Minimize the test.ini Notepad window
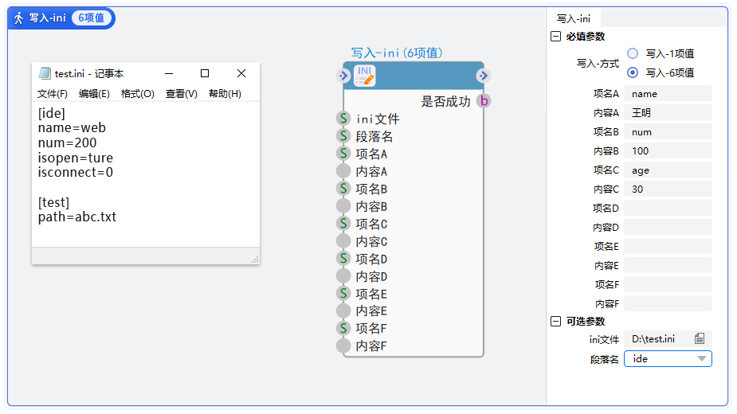 pyautogui.click(x=169, y=73)
